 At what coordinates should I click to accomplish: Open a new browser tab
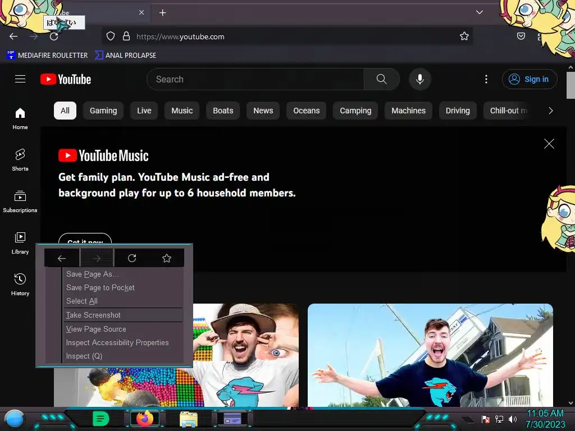(162, 13)
